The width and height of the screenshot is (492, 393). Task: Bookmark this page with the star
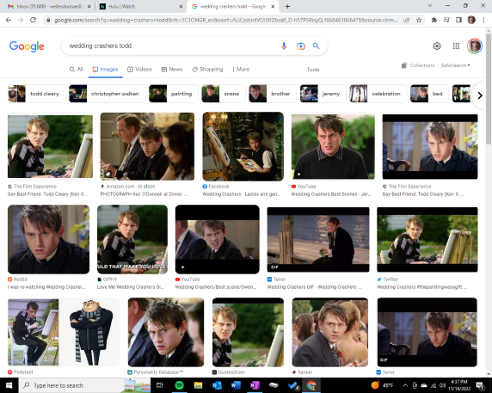(419, 20)
